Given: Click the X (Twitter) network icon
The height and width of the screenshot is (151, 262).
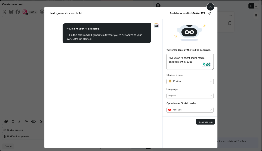Looking at the screenshot, I should tap(4, 12).
